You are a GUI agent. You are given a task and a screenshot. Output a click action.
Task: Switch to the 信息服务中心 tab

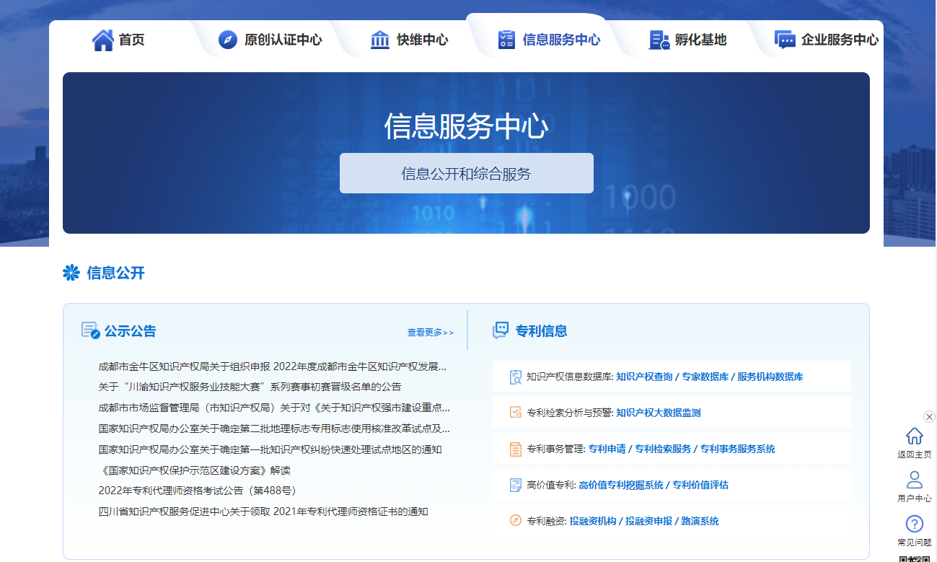560,40
